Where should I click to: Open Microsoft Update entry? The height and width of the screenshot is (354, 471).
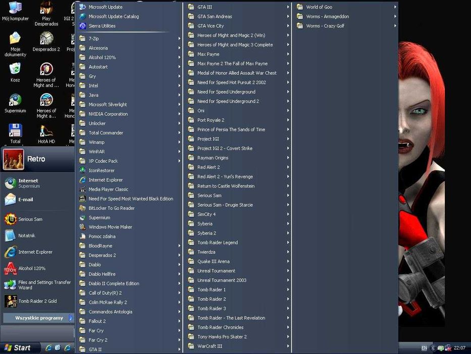129,7
